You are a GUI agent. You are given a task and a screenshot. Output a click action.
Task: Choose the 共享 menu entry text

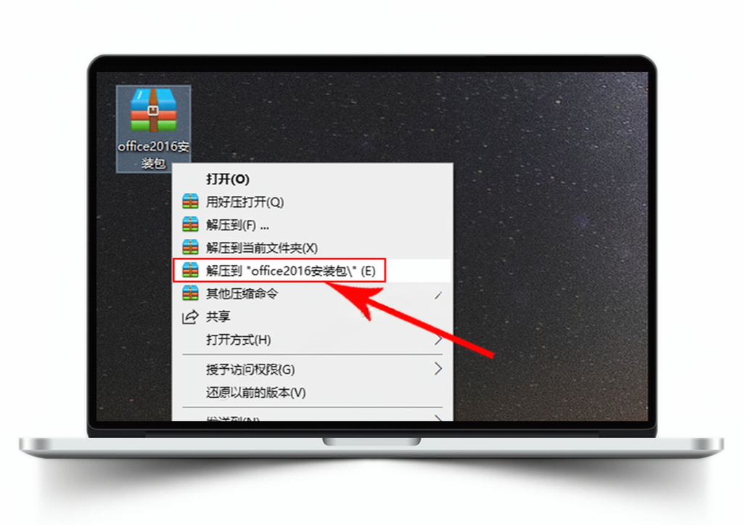coord(218,317)
